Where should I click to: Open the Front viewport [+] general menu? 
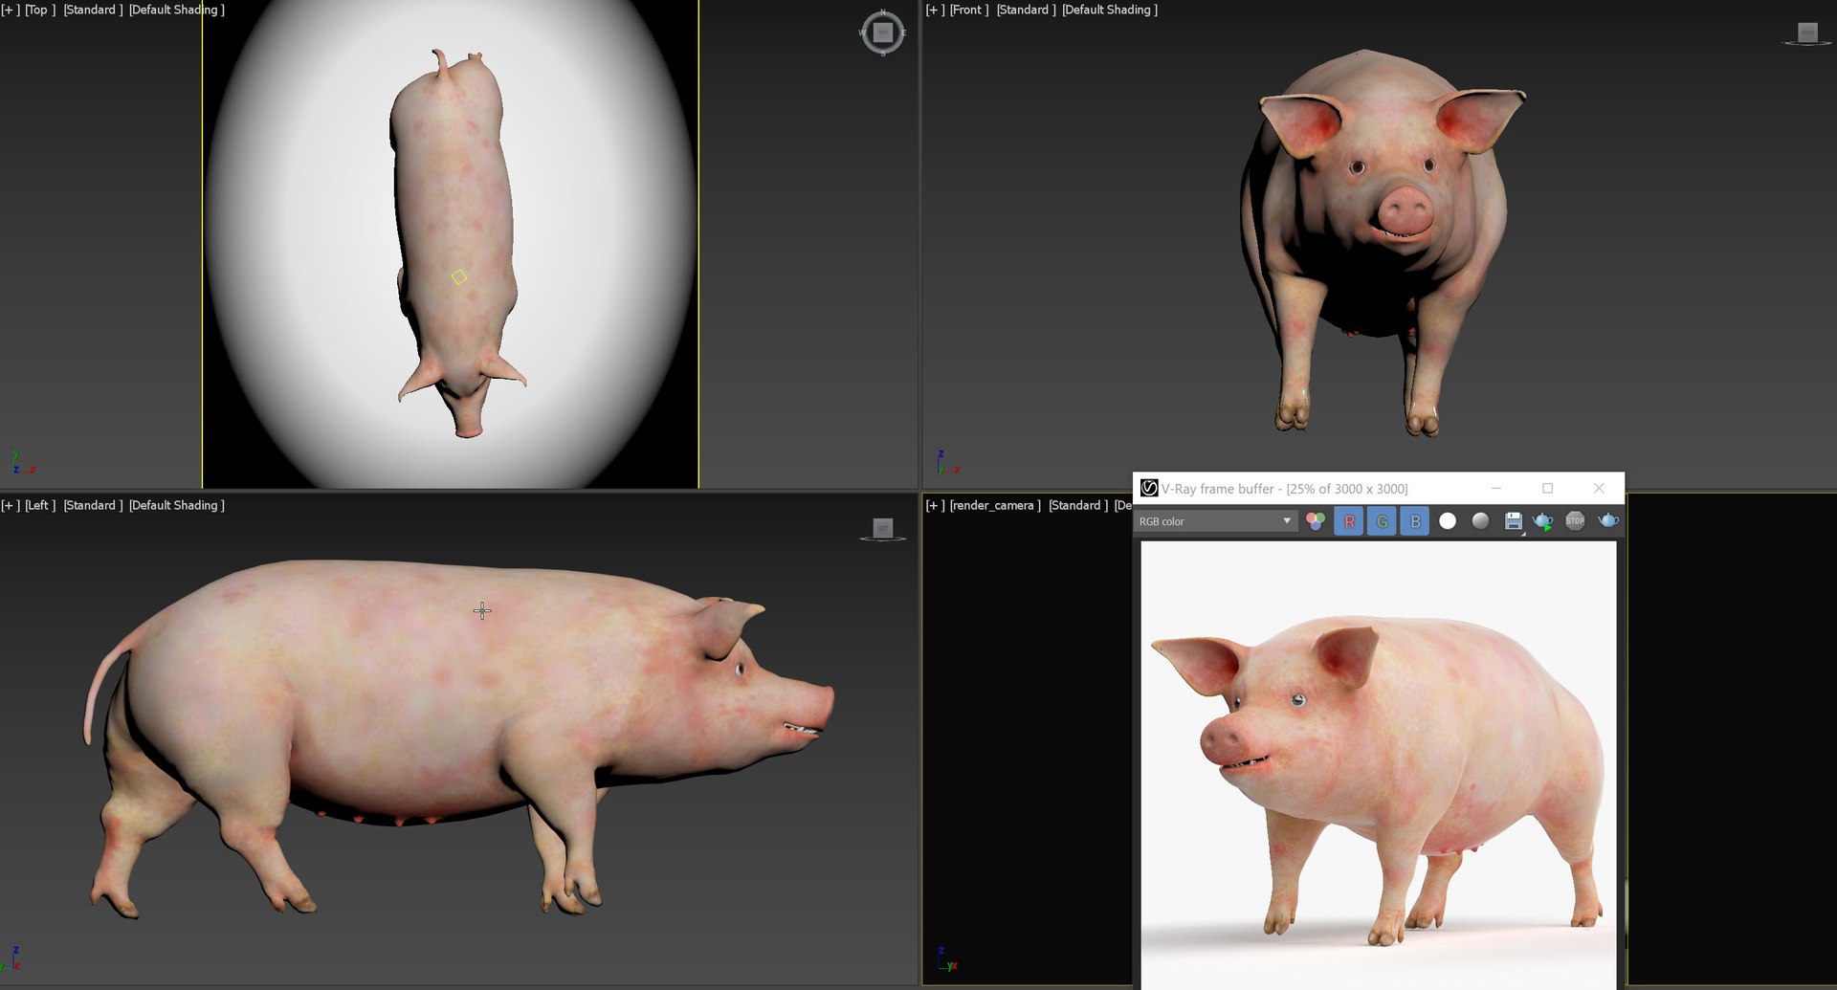click(x=935, y=10)
